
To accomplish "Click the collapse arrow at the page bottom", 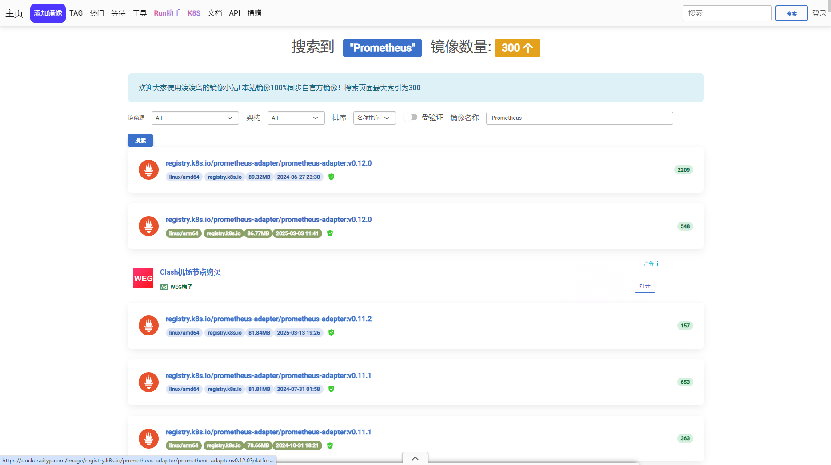I will [x=415, y=458].
